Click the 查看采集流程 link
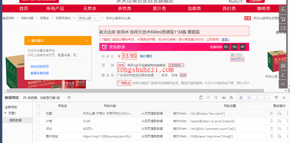The height and width of the screenshot is (143, 290). pos(40,73)
